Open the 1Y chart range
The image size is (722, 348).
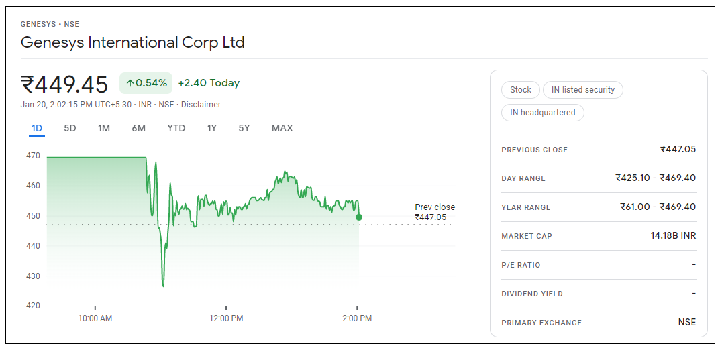coord(212,129)
